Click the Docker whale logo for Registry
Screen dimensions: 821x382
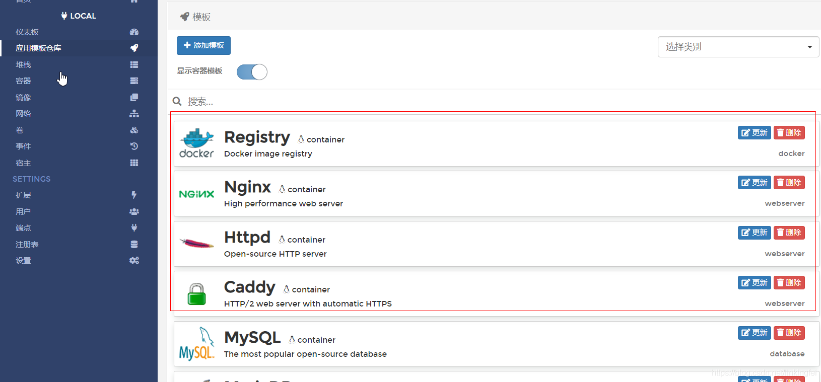click(196, 143)
